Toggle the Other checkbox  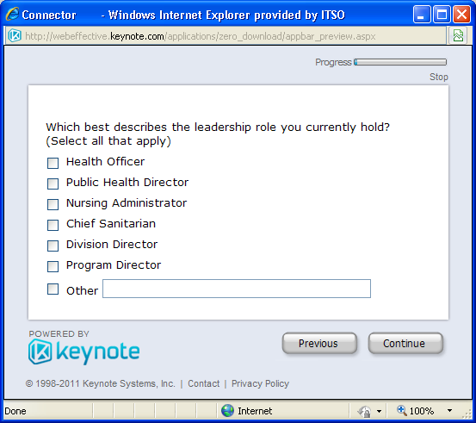pos(53,289)
